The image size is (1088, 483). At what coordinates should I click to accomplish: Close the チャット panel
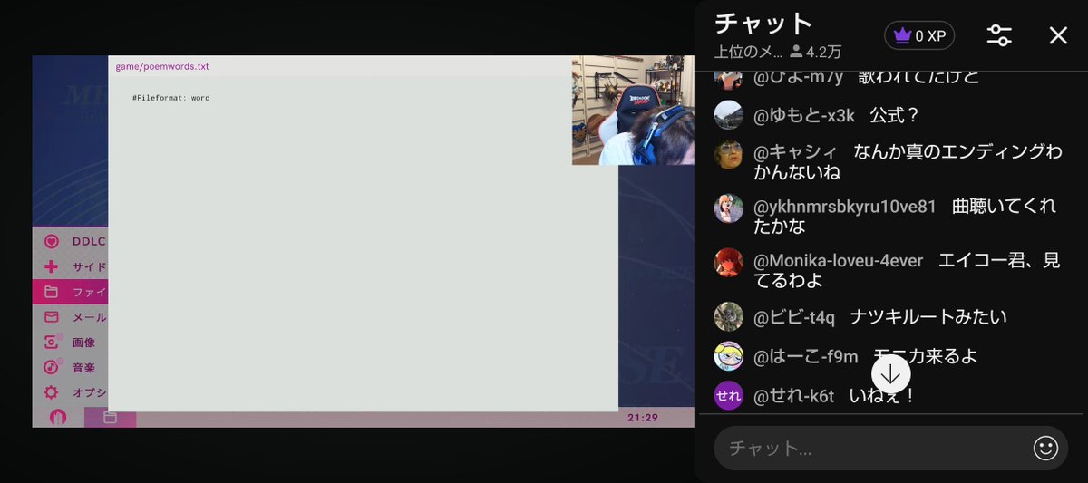1058,35
